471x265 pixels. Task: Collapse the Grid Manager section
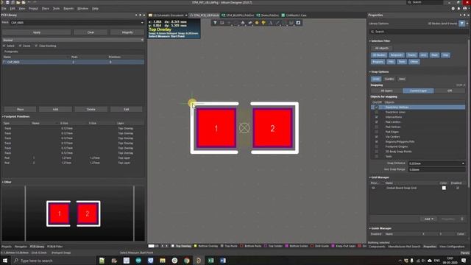point(370,177)
